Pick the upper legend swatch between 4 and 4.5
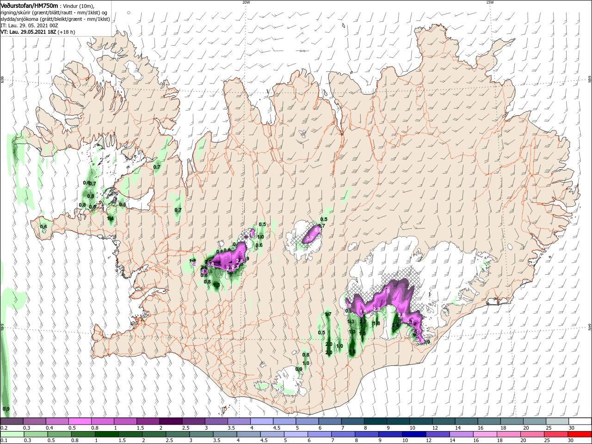 pos(261,421)
